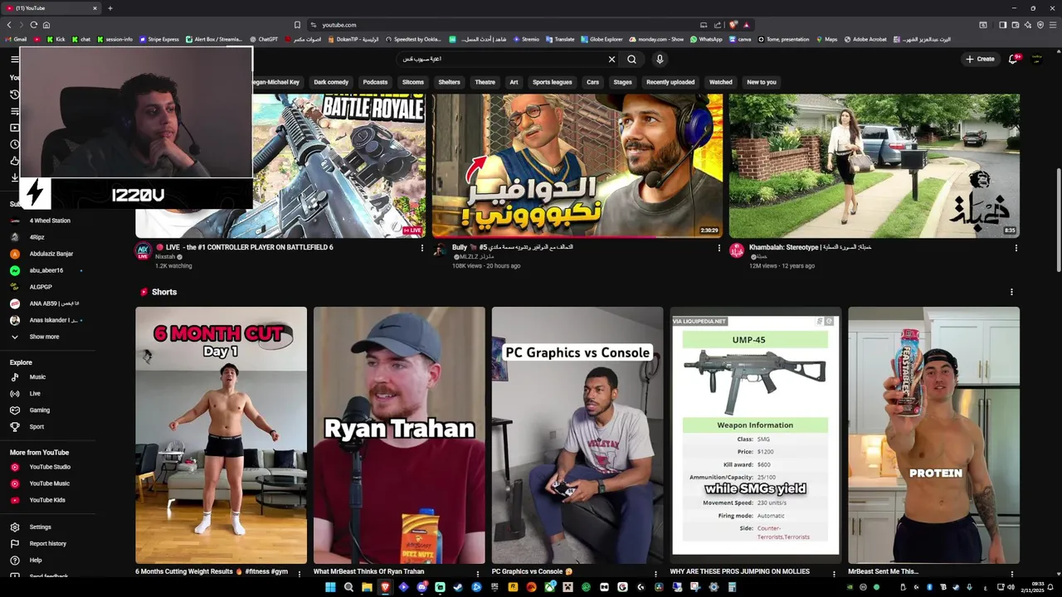Open options for 'JUMPING ON MOLLIES' short
Viewport: 1062px width, 597px height.
click(x=833, y=573)
